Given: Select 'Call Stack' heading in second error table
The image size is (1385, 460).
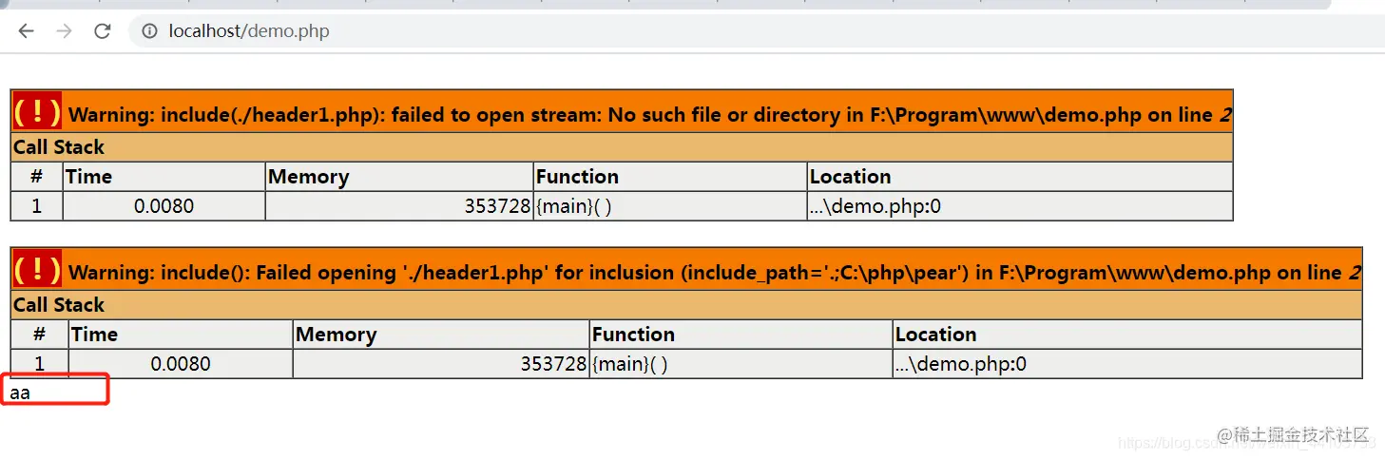Looking at the screenshot, I should (59, 305).
